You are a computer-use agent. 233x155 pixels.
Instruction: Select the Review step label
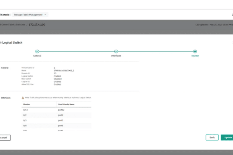(x=195, y=56)
